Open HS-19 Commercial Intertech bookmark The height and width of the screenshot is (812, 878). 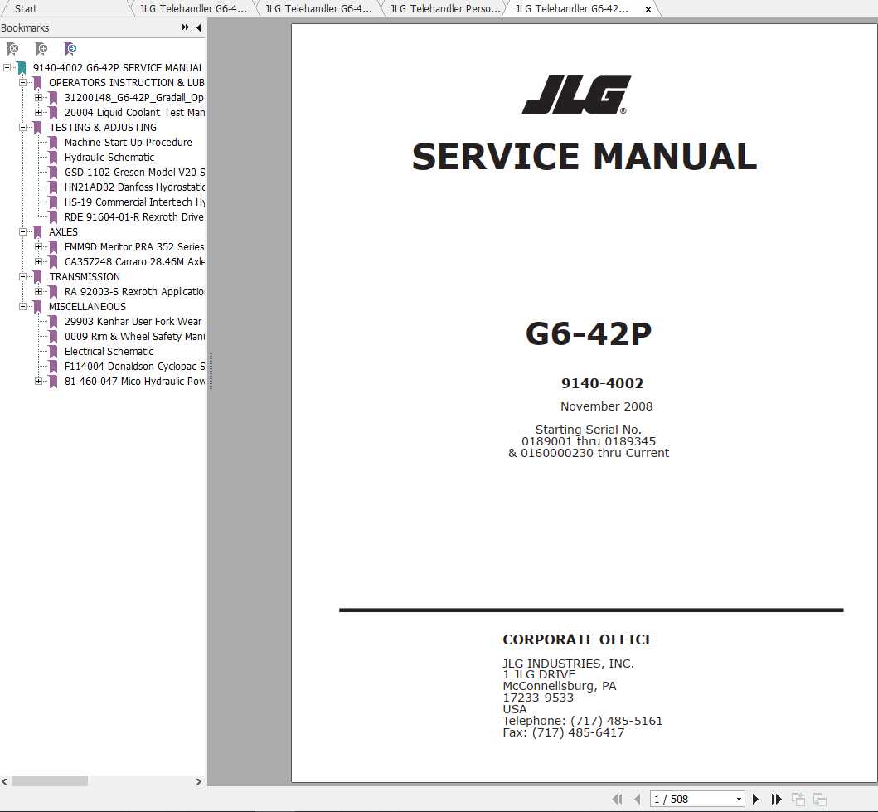134,202
